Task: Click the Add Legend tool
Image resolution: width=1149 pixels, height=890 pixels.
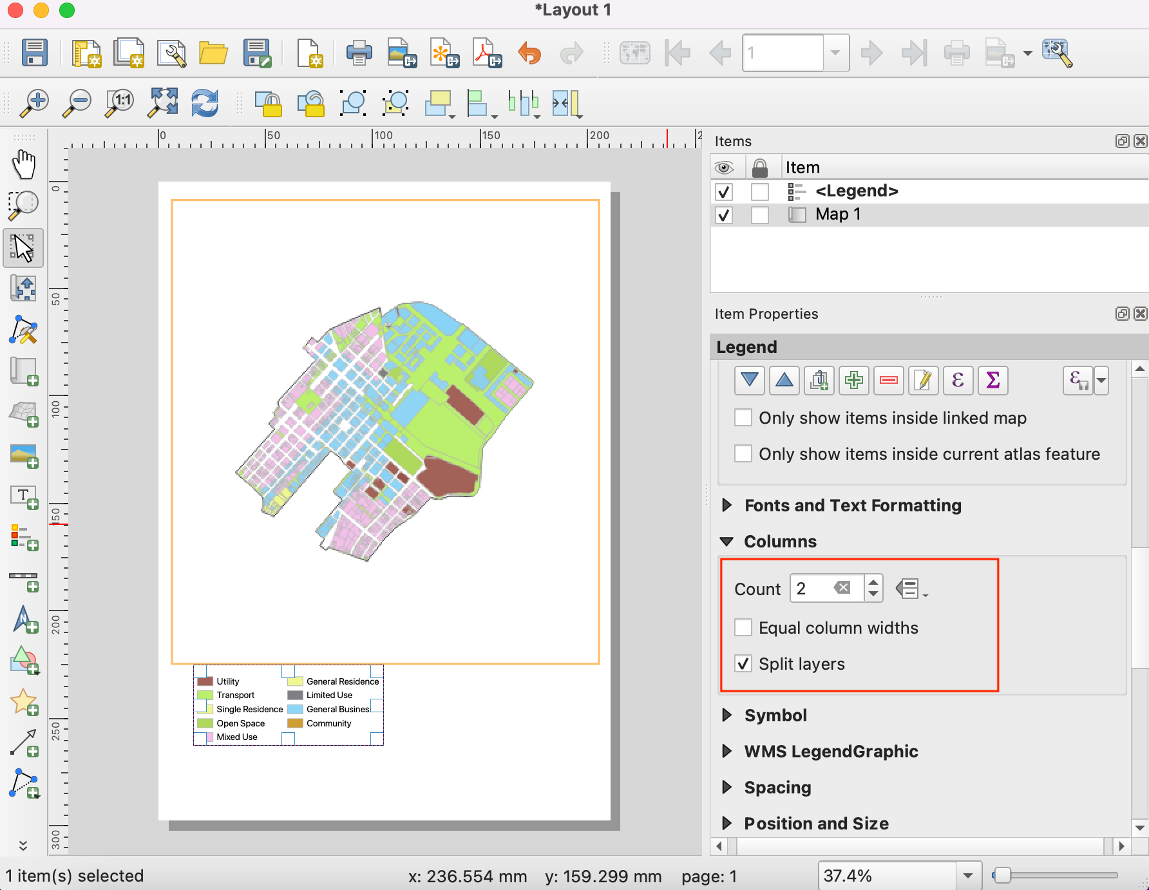Action: (x=24, y=537)
